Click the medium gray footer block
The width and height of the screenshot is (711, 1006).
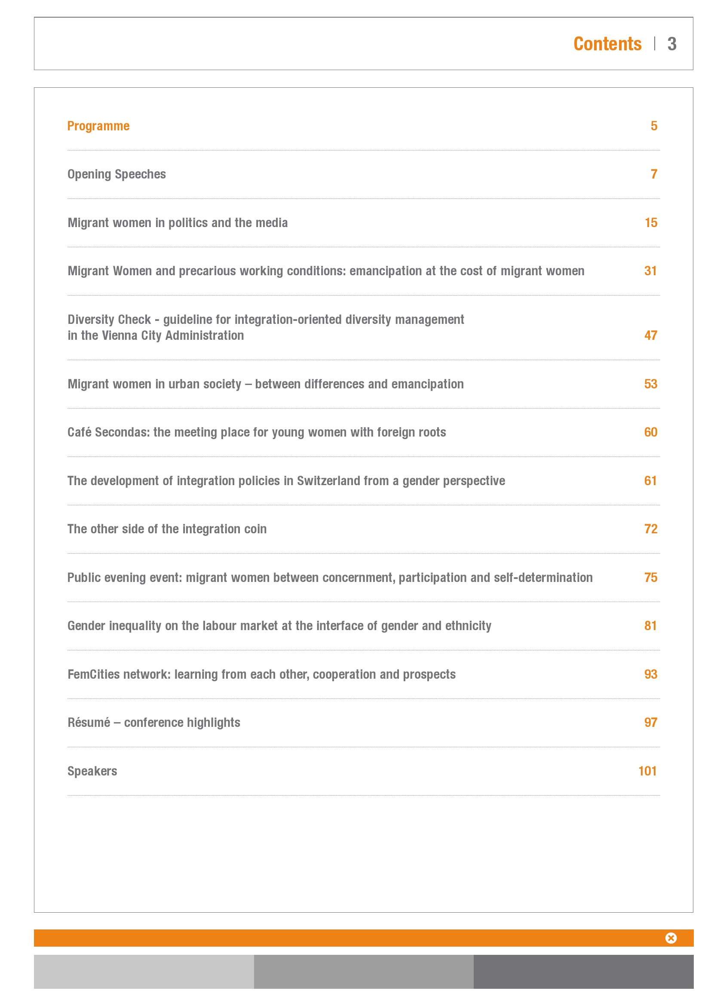[363, 972]
